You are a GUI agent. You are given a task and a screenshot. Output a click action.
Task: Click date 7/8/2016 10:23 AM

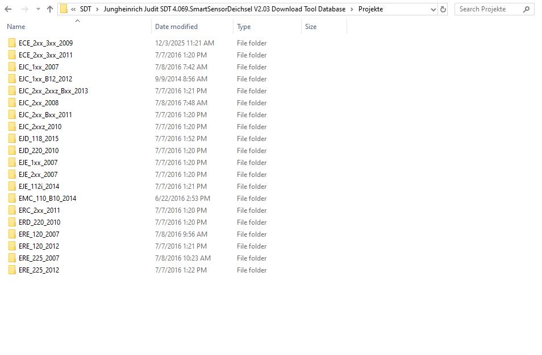point(183,258)
